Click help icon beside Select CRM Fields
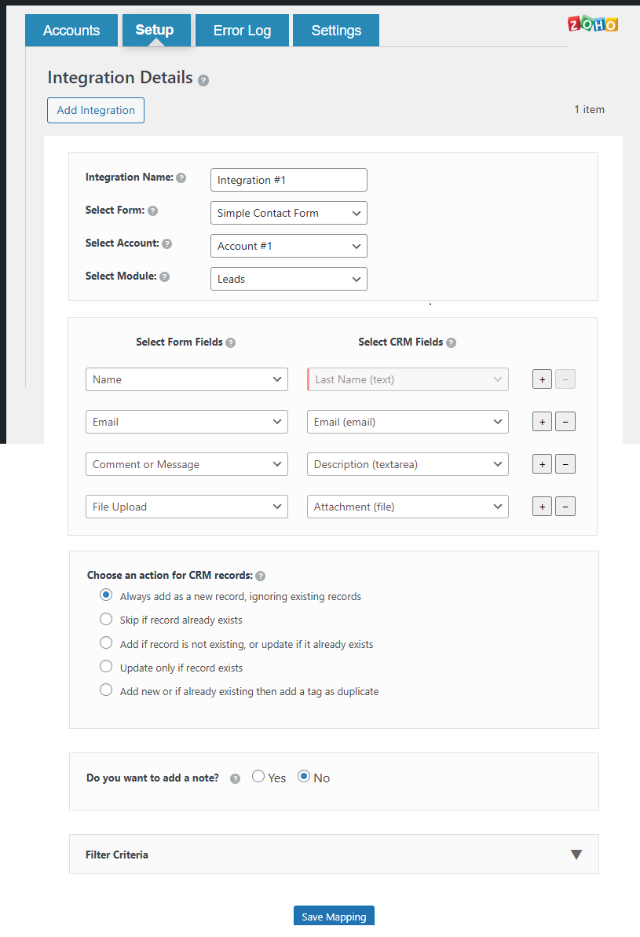 [452, 342]
